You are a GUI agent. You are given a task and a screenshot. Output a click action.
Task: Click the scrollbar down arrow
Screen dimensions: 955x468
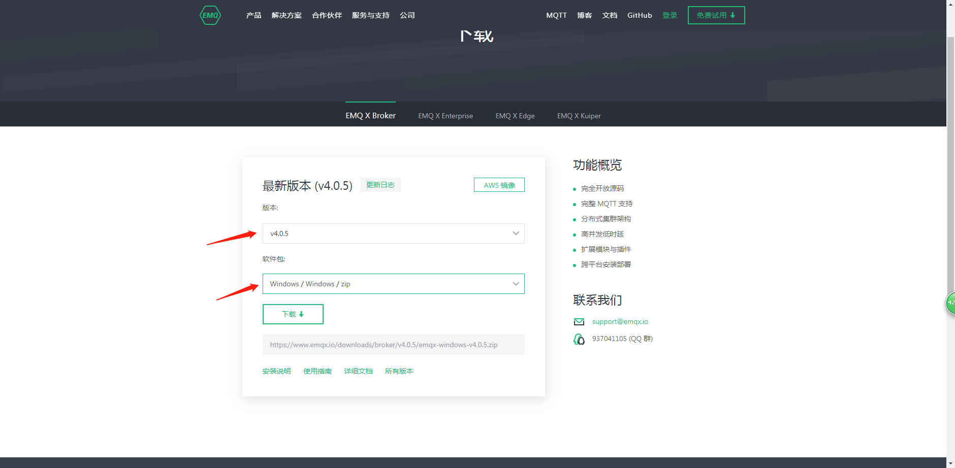coord(950,463)
